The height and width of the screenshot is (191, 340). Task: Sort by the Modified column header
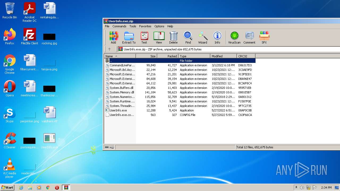(x=224, y=56)
